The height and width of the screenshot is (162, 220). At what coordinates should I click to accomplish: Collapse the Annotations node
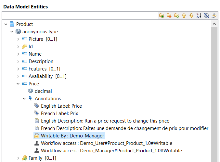coord(24,99)
